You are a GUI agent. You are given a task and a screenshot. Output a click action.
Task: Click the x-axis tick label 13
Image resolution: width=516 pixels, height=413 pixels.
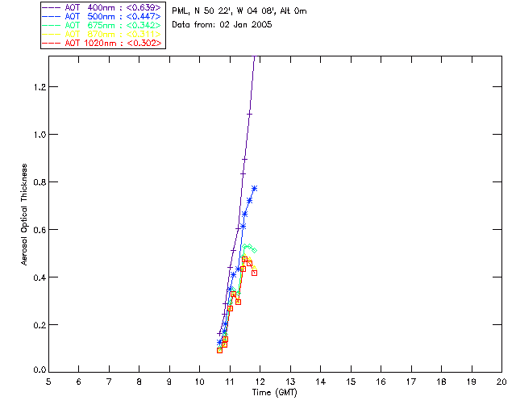tap(290, 382)
